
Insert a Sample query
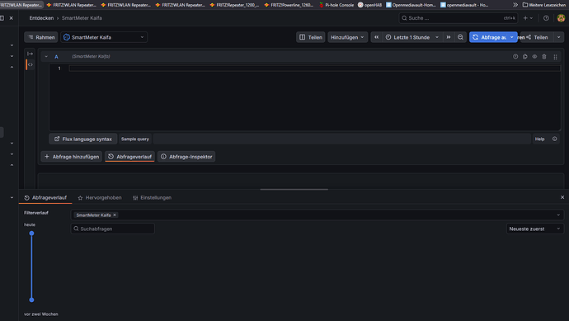(135, 139)
